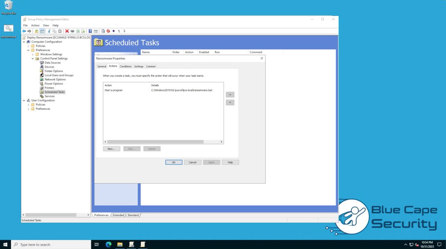The width and height of the screenshot is (446, 249).
Task: Click the Cut scissors toolbar icon
Action: pos(49,31)
